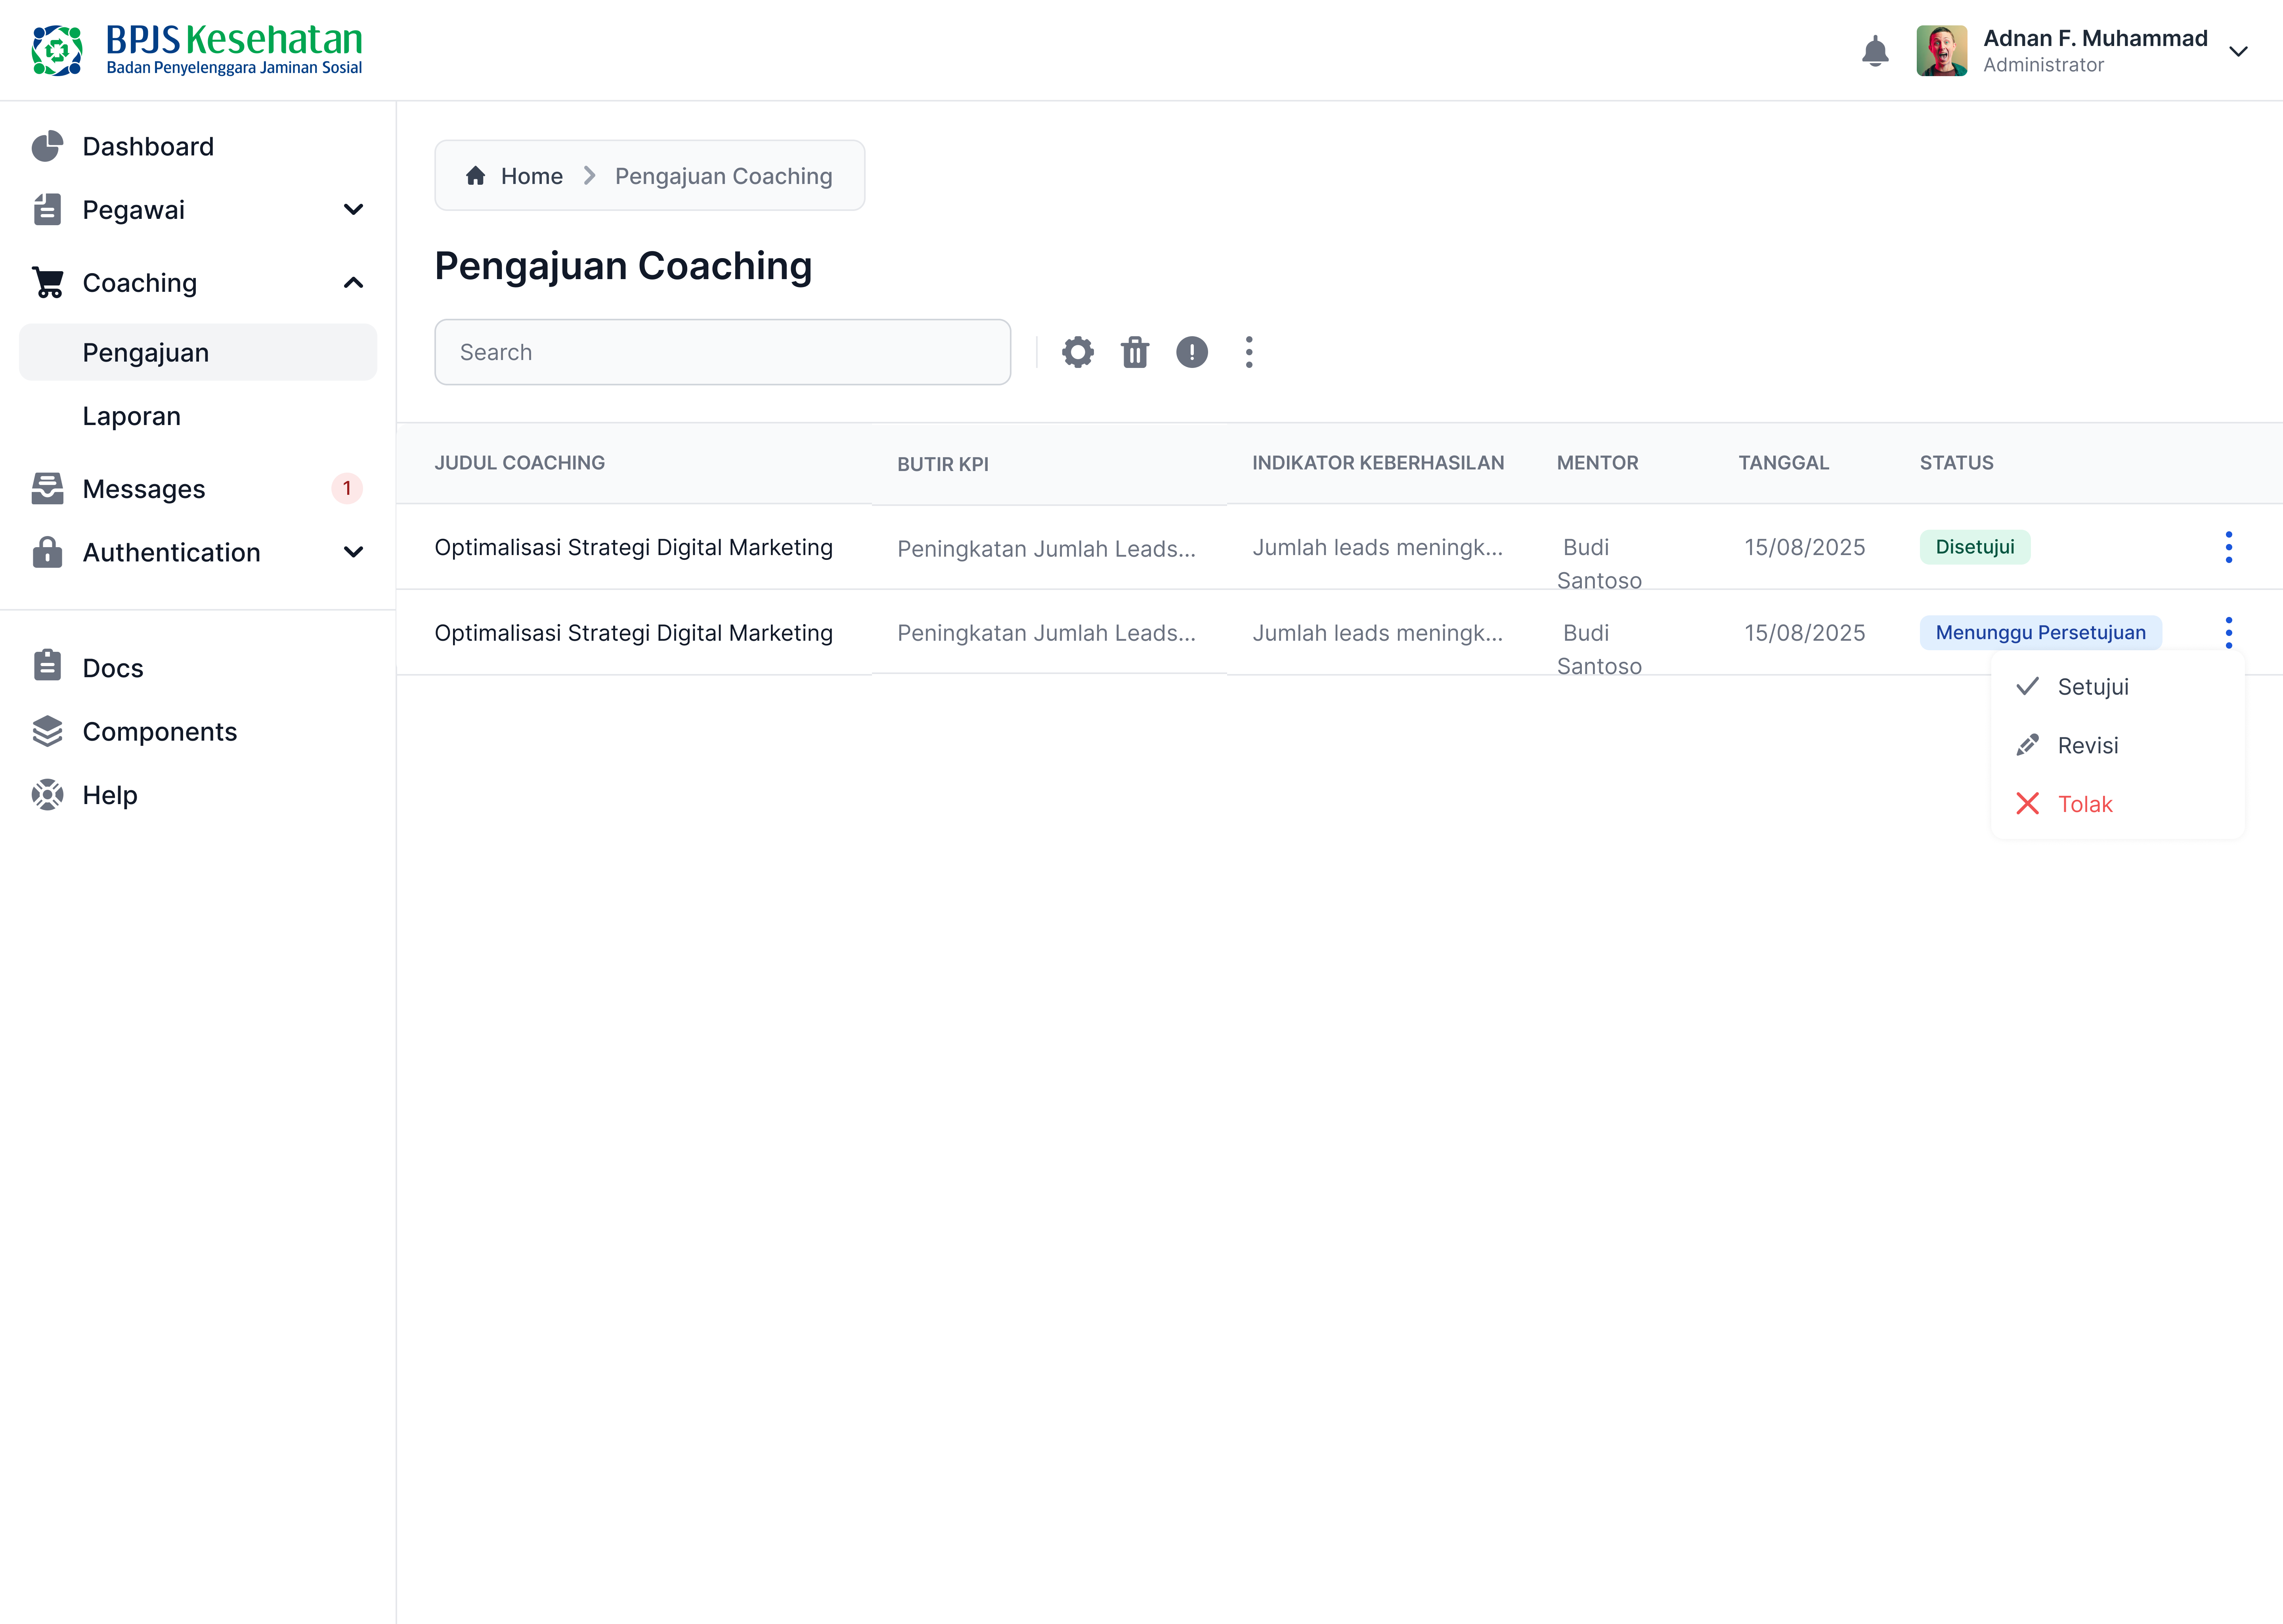Click the Search input field

(x=722, y=352)
